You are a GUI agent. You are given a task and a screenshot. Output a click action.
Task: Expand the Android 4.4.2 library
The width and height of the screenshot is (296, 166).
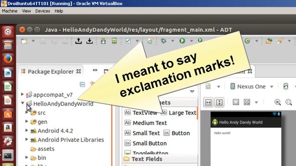pyautogui.click(x=27, y=130)
